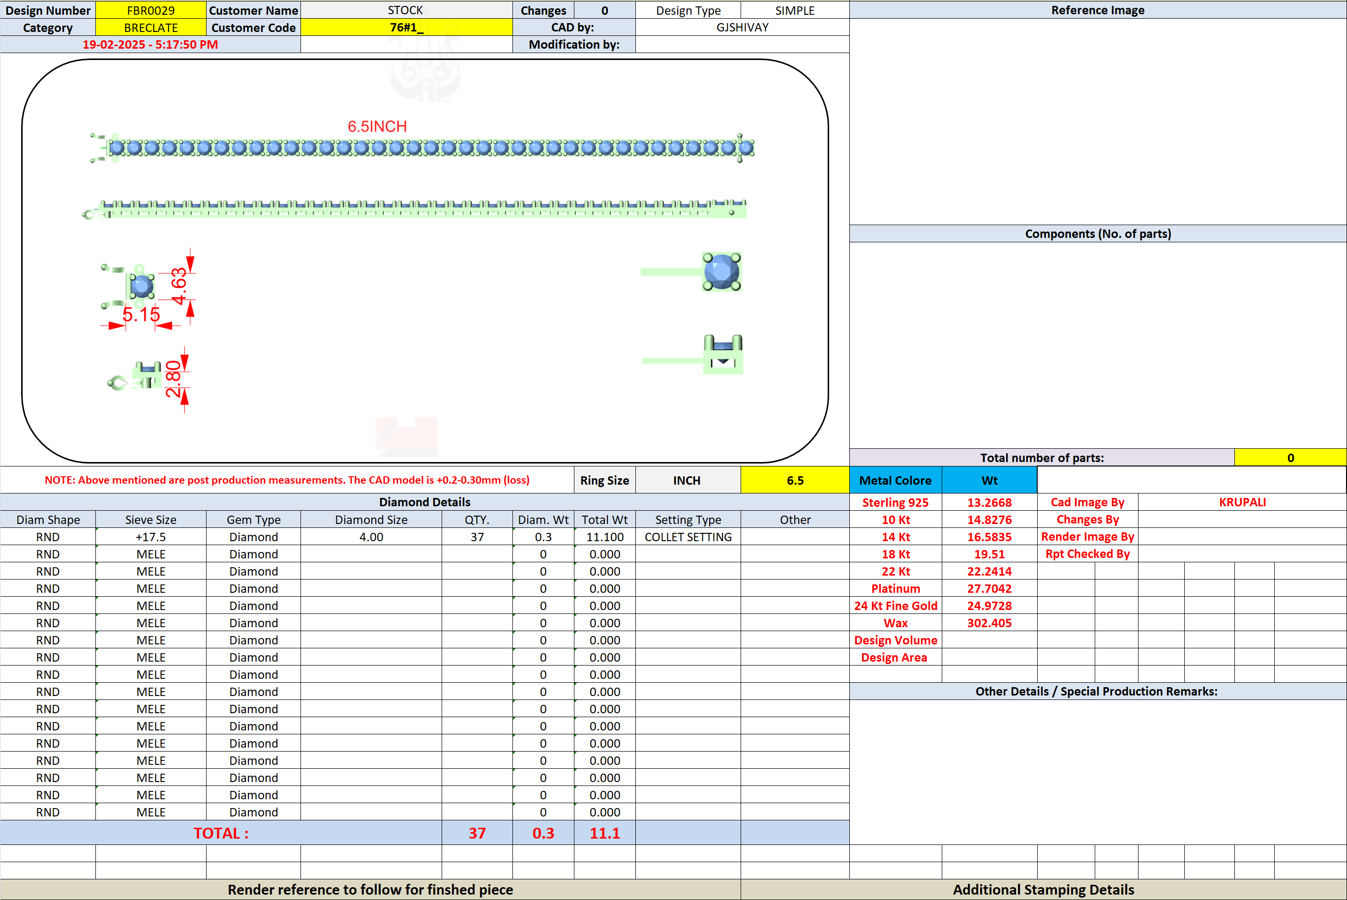Screen dimensions: 1347x900
Task: Select KRUPALI in Cad Image By row
Action: (x=1242, y=502)
